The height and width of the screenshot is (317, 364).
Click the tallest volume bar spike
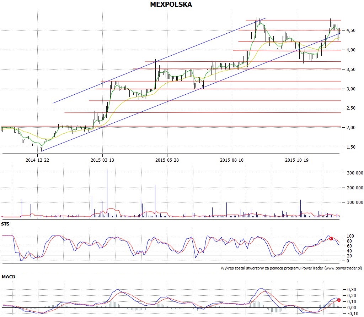coord(107,193)
